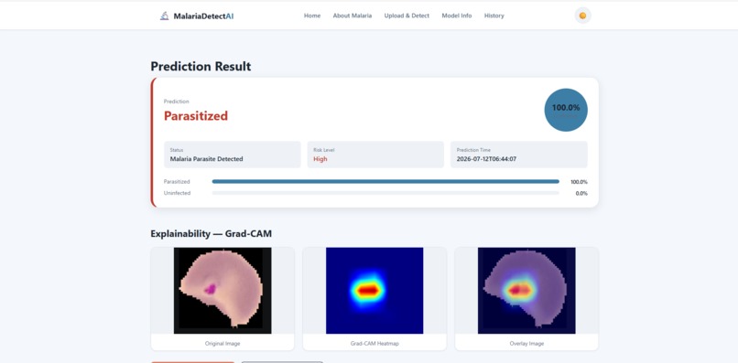Select the Original Image thumbnail
The height and width of the screenshot is (363, 738).
222,291
